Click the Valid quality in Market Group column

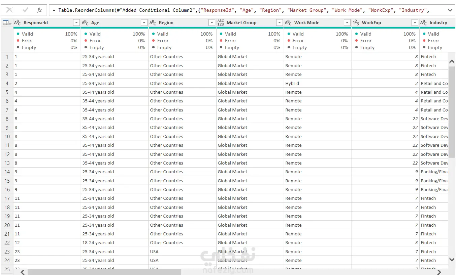(x=250, y=34)
